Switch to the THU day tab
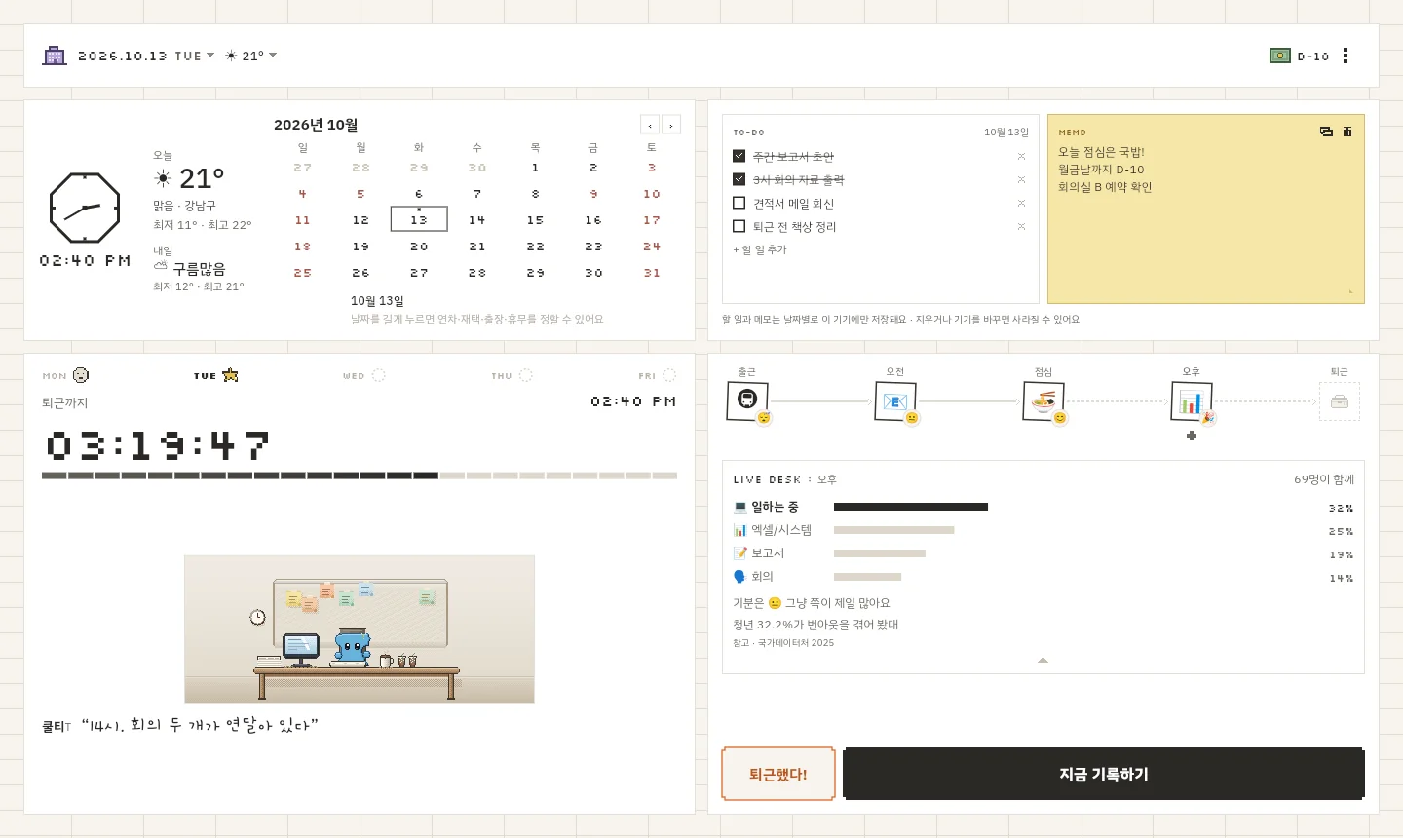1403x838 pixels. (512, 375)
